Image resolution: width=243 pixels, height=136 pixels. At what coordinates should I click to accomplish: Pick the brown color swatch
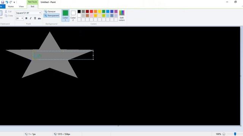click(x=87, y=15)
